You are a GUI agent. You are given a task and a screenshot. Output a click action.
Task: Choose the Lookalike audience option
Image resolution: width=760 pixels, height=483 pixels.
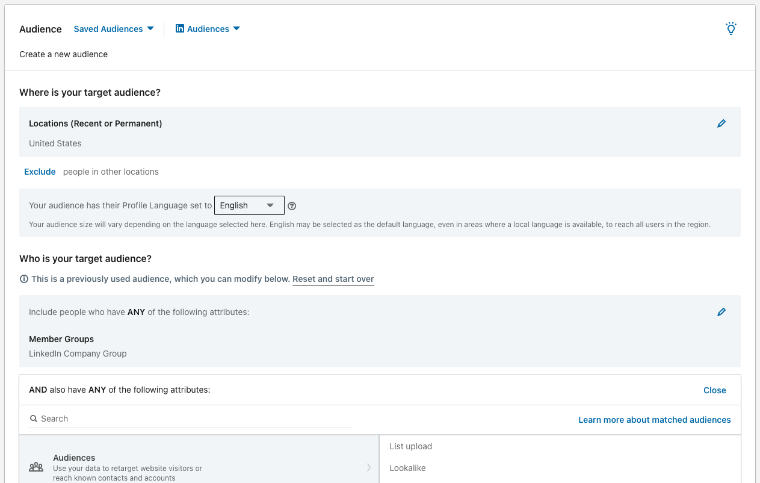click(407, 468)
